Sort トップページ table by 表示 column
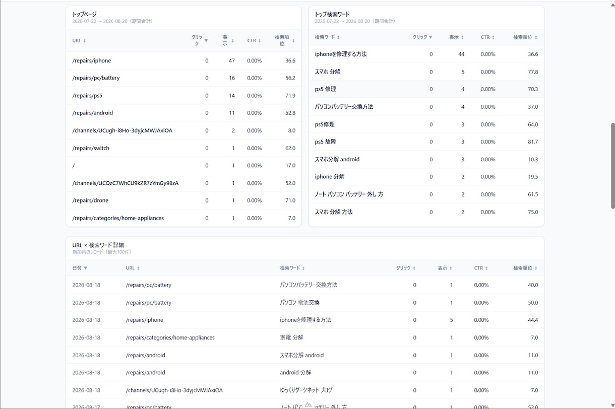Viewport: 615px width, 409px height. click(228, 41)
